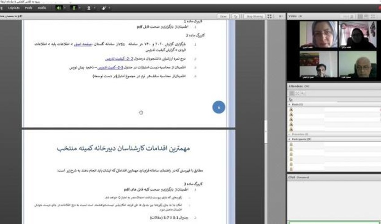The width and height of the screenshot is (381, 224).
Task: Click the dimmed Stop button in Video pod
Action: click(x=348, y=17)
